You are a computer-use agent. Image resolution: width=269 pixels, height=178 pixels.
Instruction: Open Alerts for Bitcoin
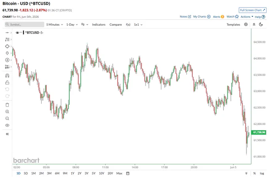[x=218, y=17]
